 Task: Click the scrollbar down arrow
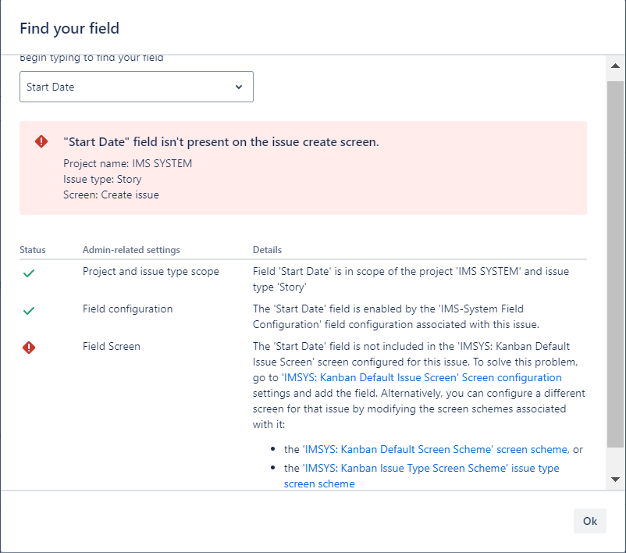click(x=615, y=479)
